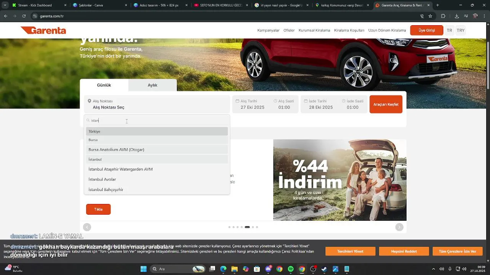Open Chrome downloads icon

tap(457, 16)
